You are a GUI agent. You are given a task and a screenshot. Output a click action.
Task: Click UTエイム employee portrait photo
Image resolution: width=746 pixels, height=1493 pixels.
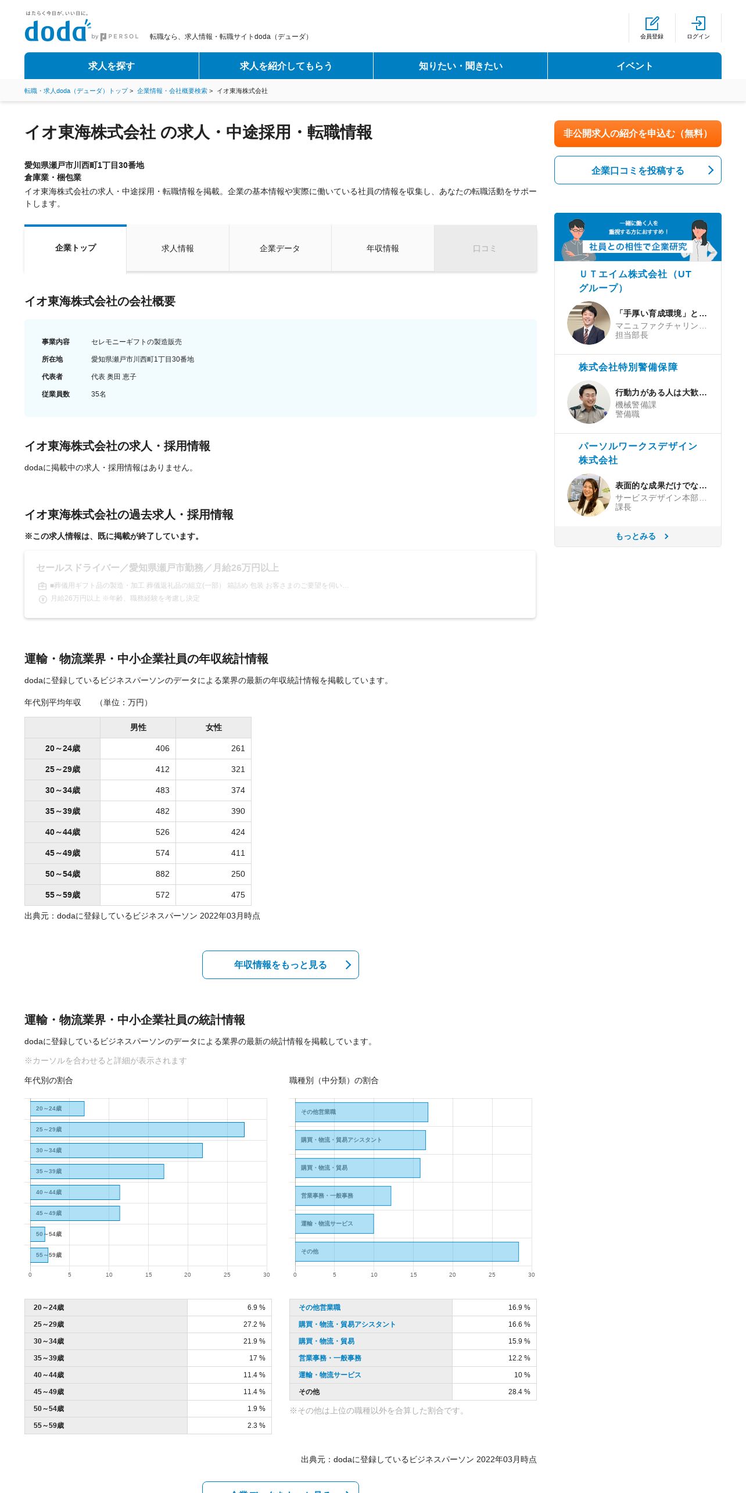coord(589,323)
